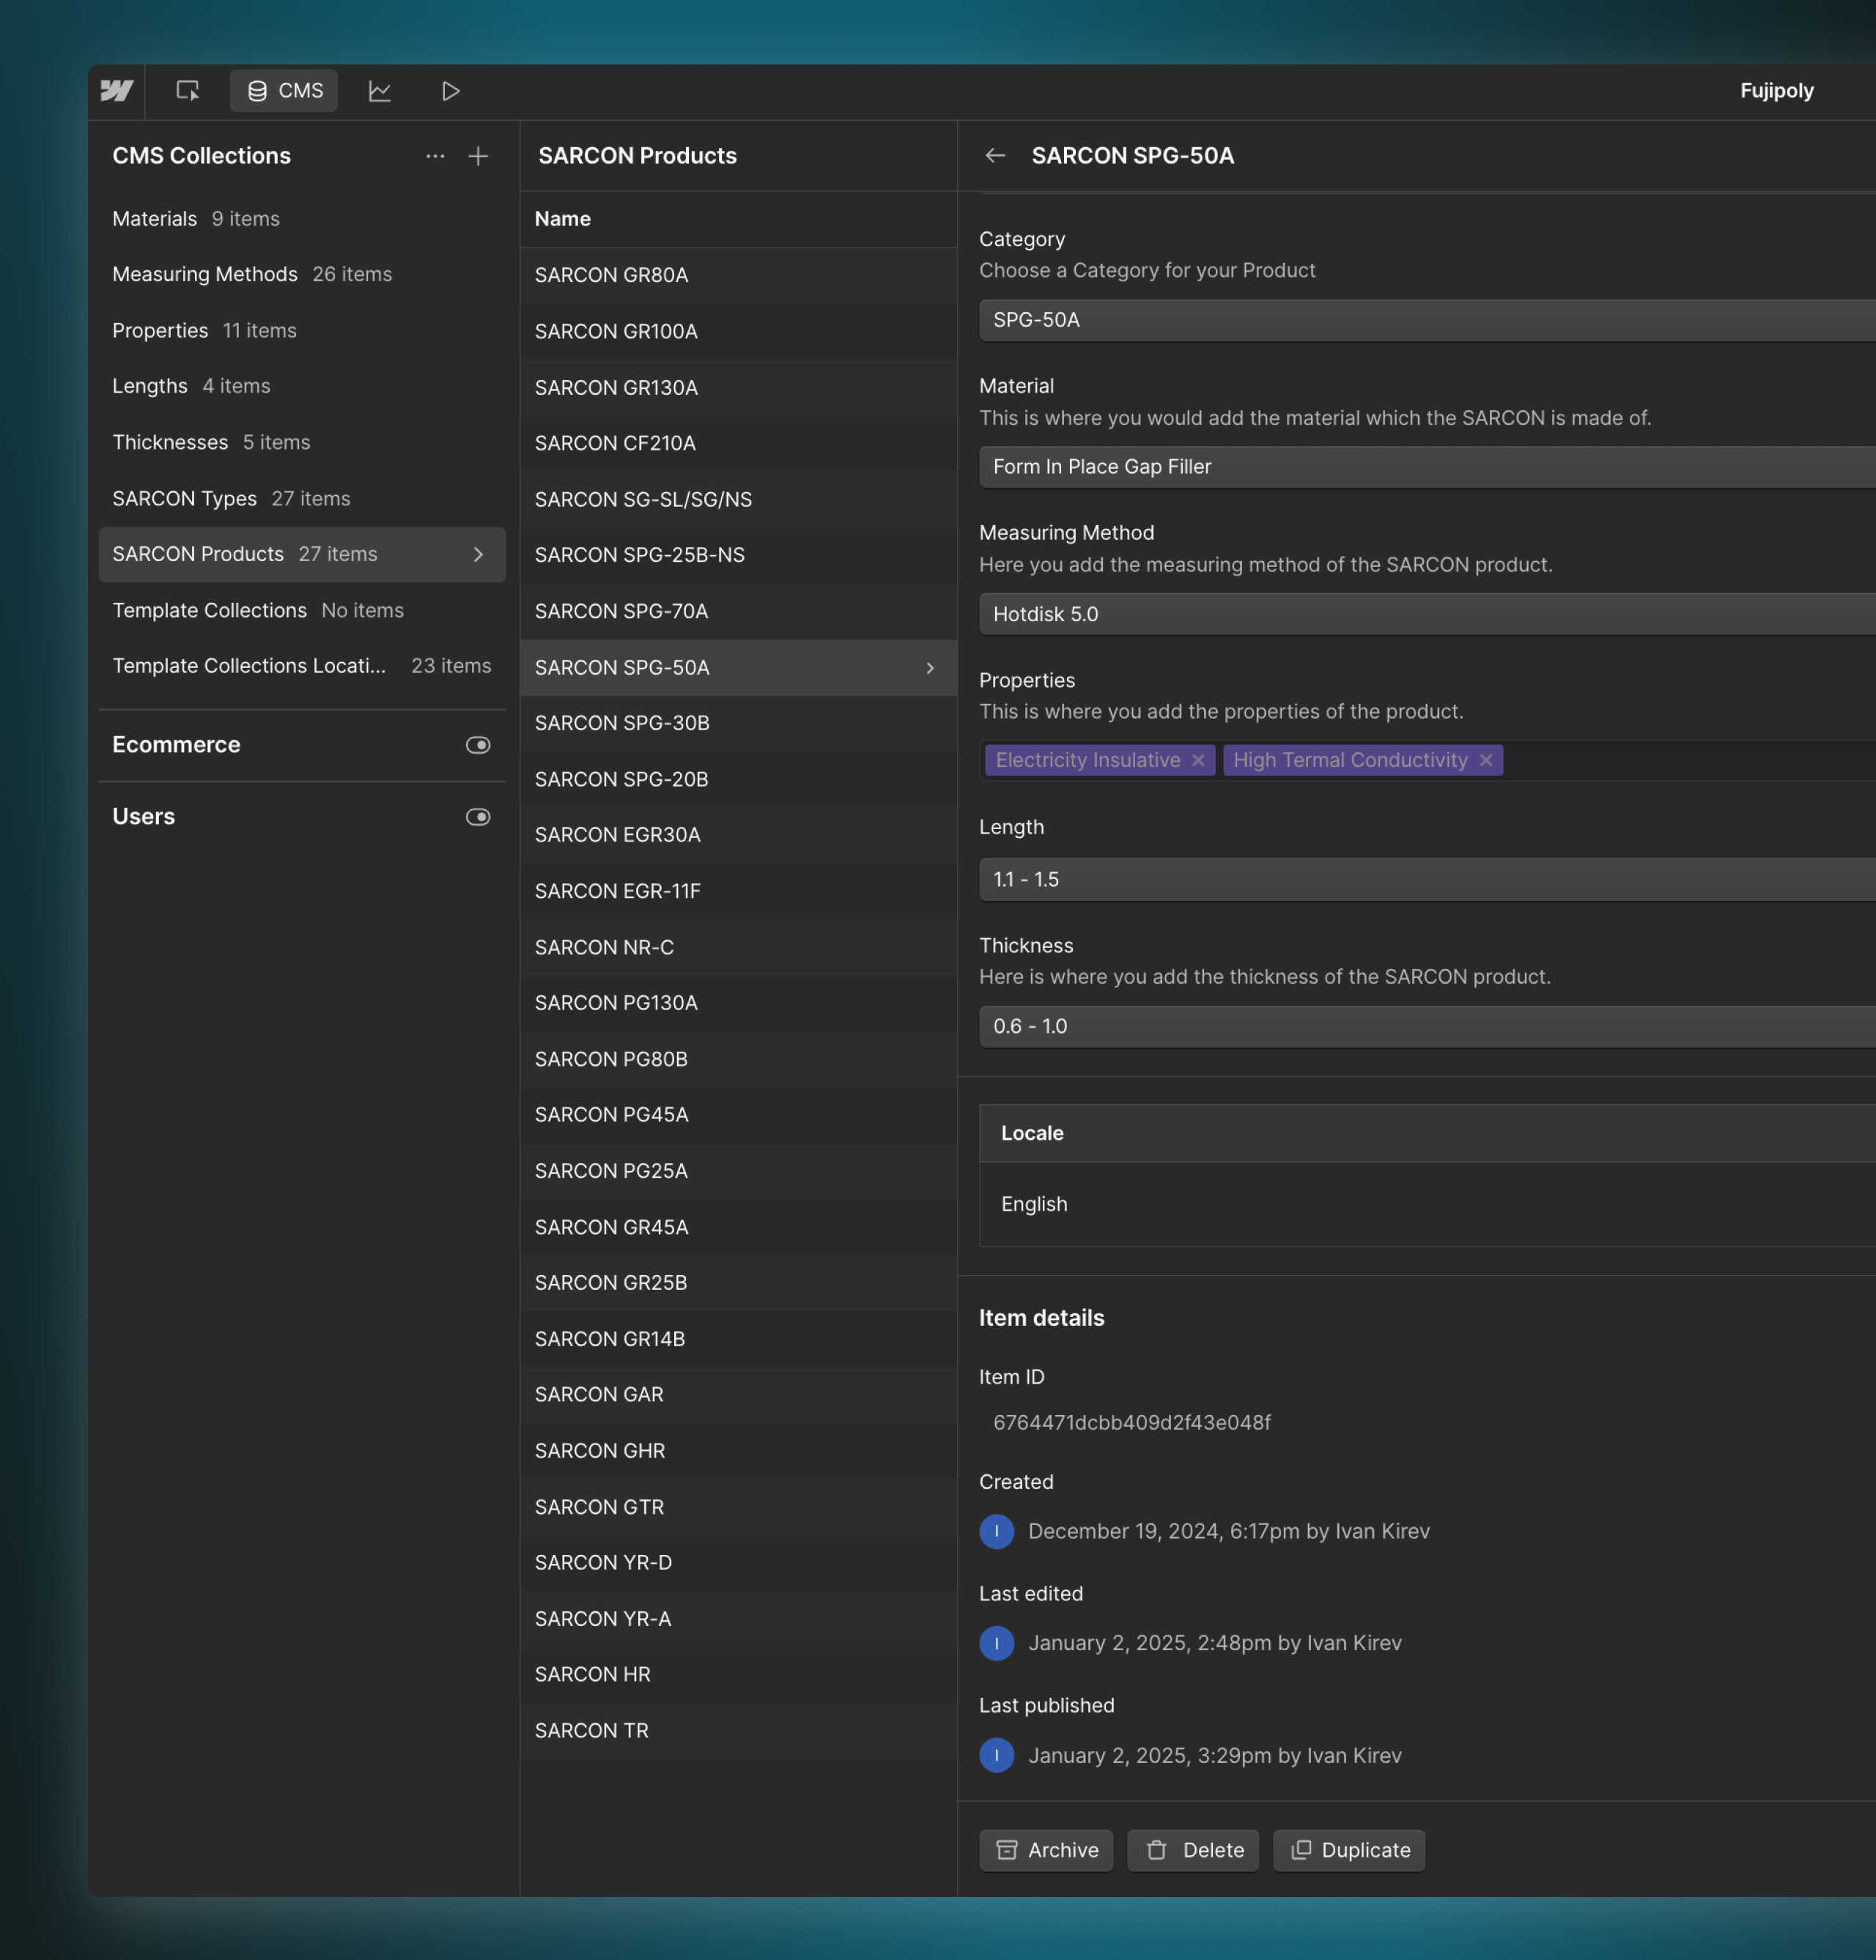
Task: Select SARCON EGR-11F item
Action: pos(738,891)
